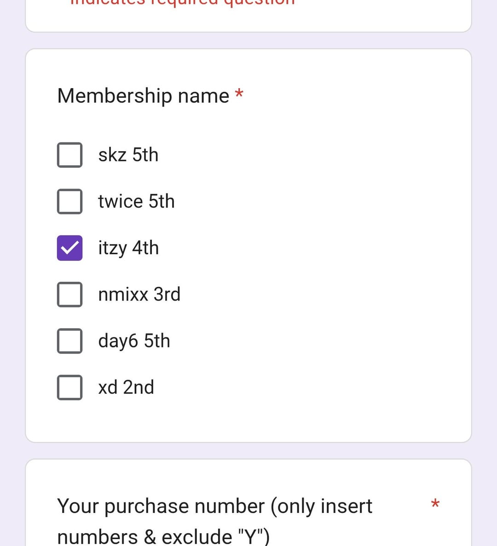Screen dimensions: 497x546
Task: Mark the xd 2nd checkbox
Action: click(x=69, y=387)
